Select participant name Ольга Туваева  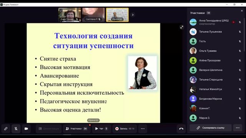(208, 51)
